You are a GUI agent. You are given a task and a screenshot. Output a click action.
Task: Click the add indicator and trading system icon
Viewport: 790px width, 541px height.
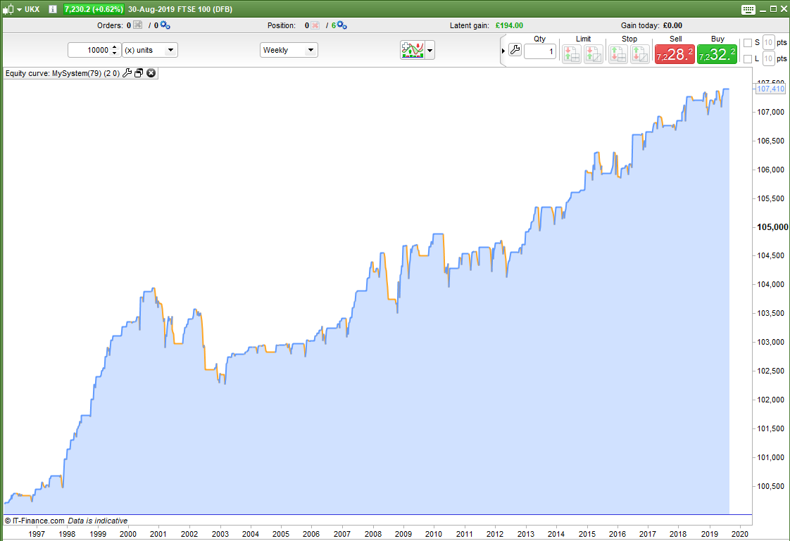(x=412, y=50)
